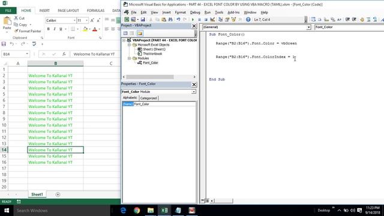Click the Break pause icon in VBA toolbar

pos(199,20)
